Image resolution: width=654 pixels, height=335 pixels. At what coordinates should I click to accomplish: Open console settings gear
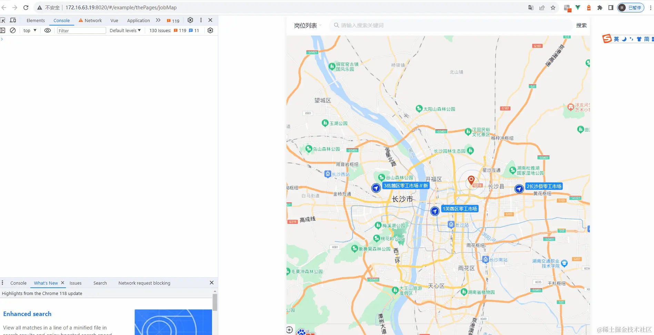click(210, 30)
